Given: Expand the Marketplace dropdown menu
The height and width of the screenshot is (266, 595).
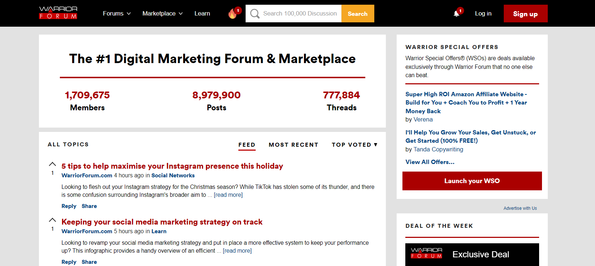Looking at the screenshot, I should point(163,13).
